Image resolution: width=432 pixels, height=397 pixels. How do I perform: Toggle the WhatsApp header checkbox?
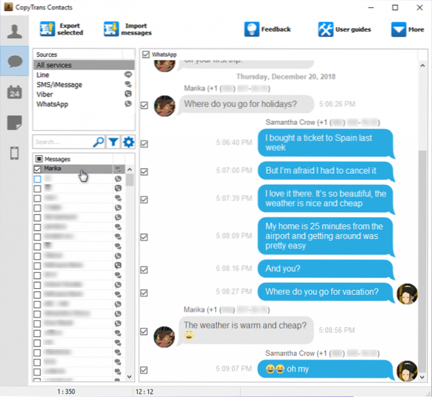tap(145, 55)
